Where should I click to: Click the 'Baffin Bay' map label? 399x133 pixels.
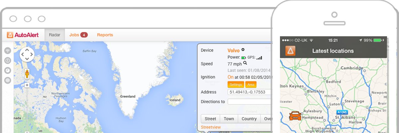pos(89,51)
